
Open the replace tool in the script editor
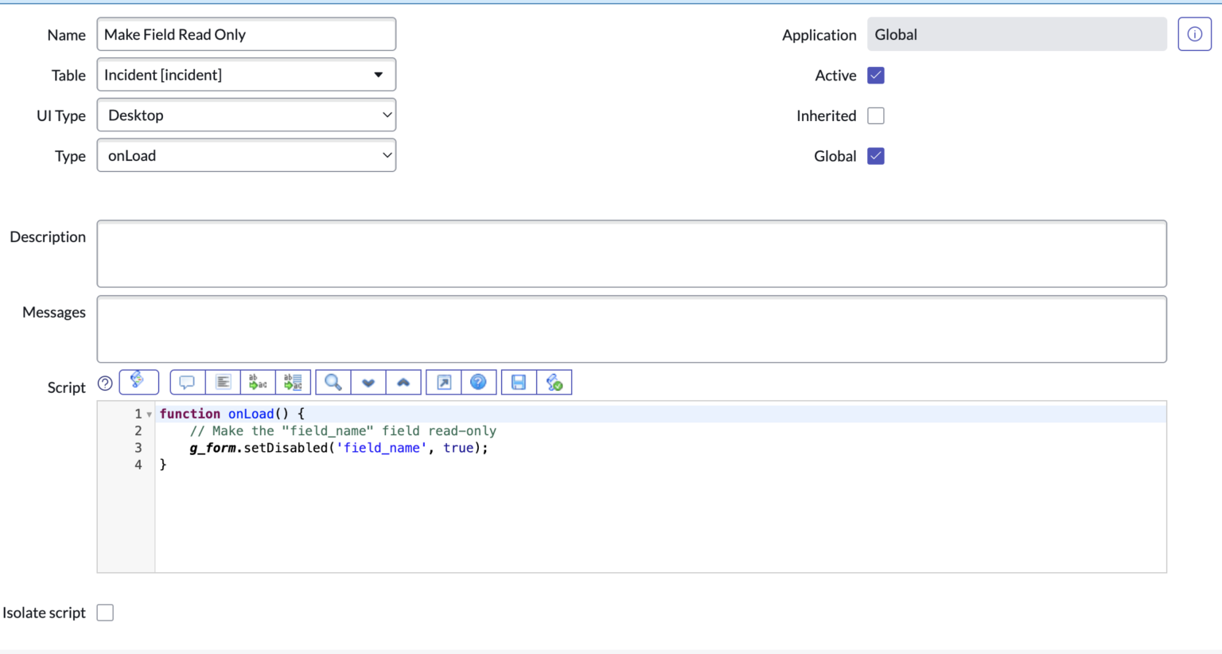pos(258,382)
